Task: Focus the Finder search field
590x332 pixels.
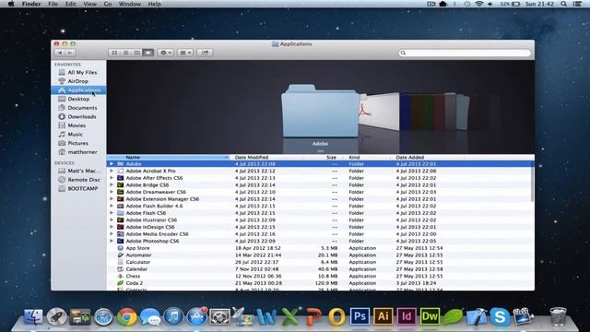Action: click(465, 53)
